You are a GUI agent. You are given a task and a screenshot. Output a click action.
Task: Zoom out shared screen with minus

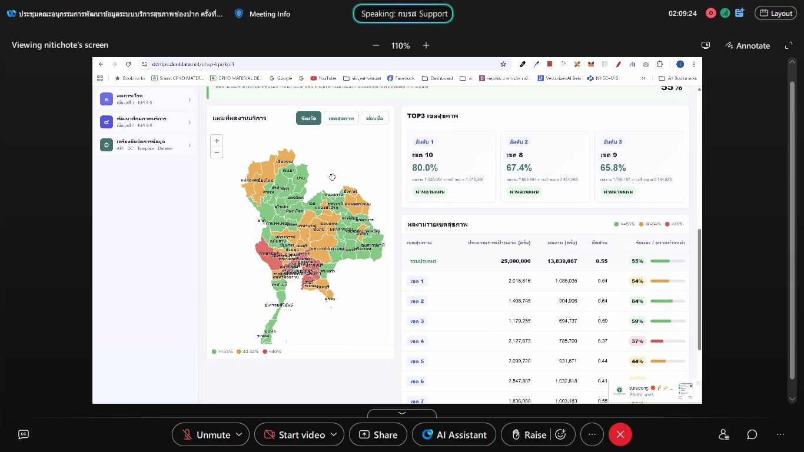pos(376,45)
